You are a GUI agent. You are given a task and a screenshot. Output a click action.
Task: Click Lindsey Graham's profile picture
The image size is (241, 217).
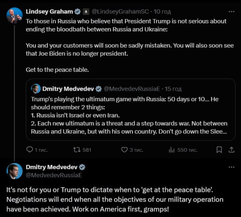pyautogui.click(x=14, y=15)
